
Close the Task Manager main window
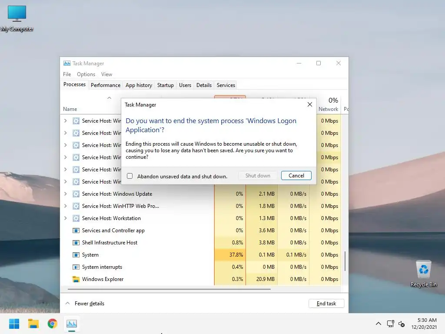click(338, 63)
